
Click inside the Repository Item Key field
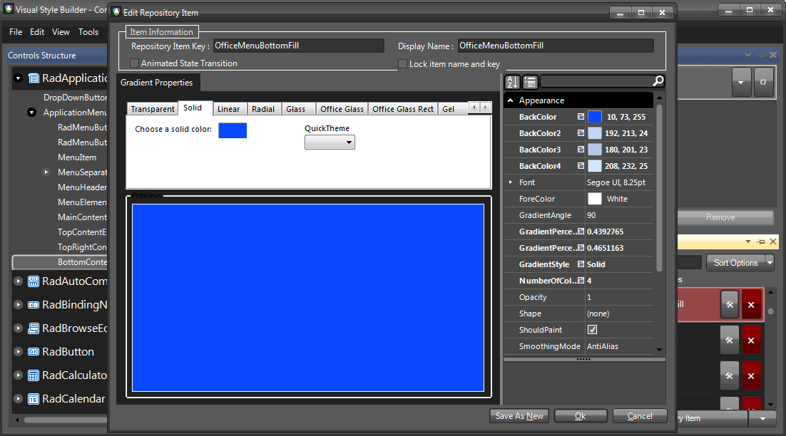298,45
